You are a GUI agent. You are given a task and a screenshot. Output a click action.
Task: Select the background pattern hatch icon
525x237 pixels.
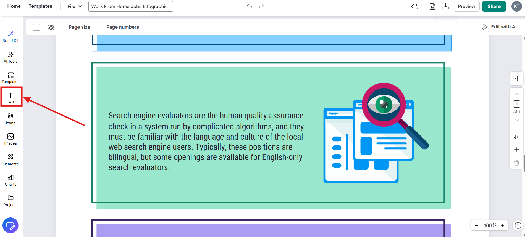51,27
